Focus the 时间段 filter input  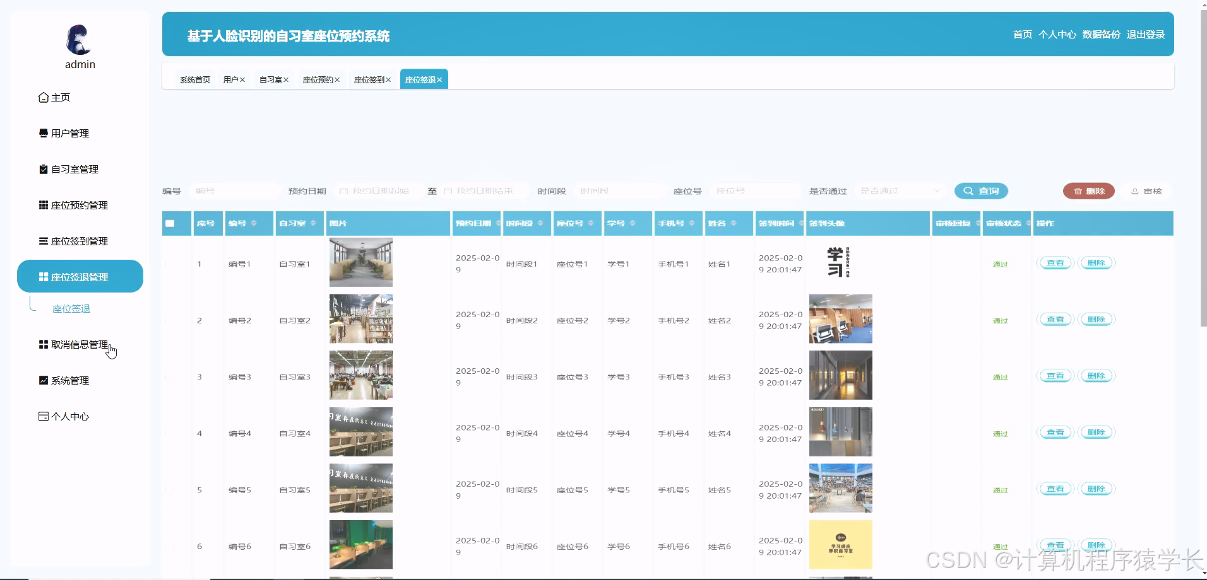tap(620, 191)
